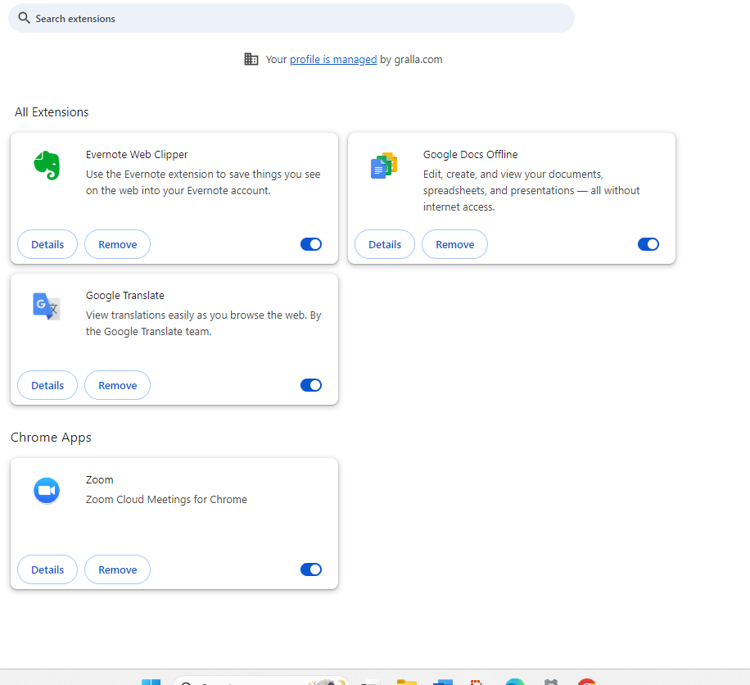
Task: Turn off Google Docs Offline toggle
Action: coord(648,244)
